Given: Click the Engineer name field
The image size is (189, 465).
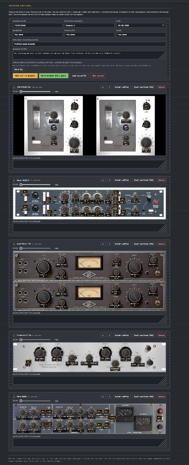Looking at the screenshot, I should click(x=38, y=35).
